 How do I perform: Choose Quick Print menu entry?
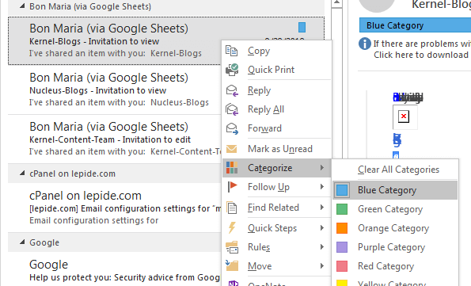click(x=271, y=70)
